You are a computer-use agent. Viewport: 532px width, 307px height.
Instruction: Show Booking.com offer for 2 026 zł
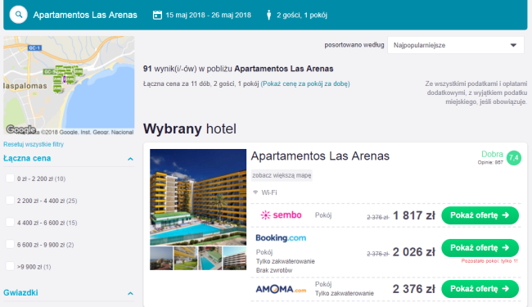tap(480, 247)
